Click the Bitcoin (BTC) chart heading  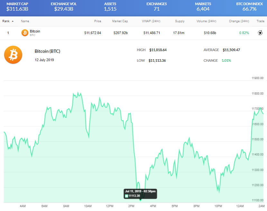[47, 51]
